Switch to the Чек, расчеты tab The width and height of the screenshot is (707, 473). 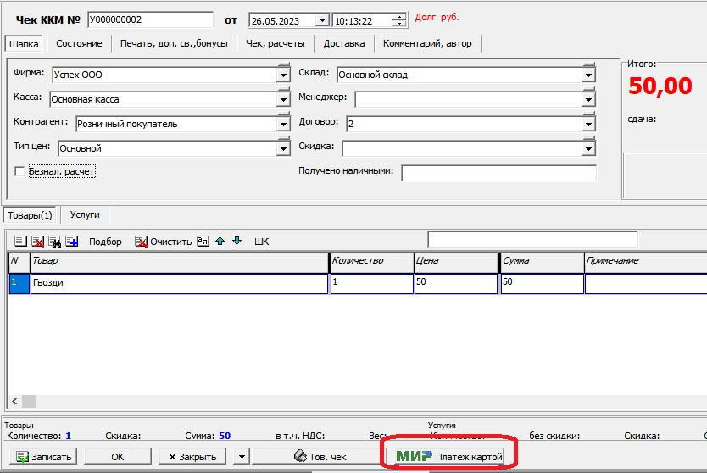click(275, 43)
